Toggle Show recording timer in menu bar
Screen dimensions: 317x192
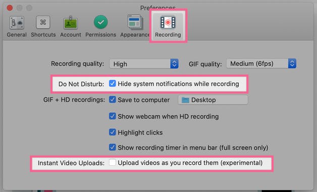click(113, 148)
